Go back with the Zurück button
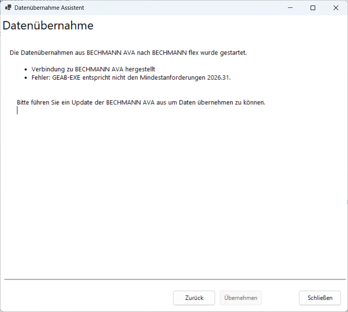 [194, 298]
